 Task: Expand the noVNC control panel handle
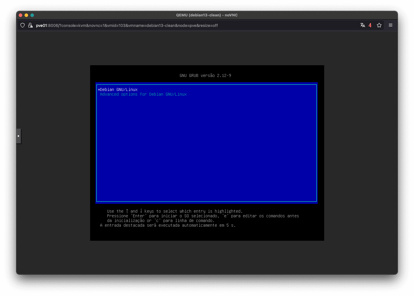click(19, 136)
